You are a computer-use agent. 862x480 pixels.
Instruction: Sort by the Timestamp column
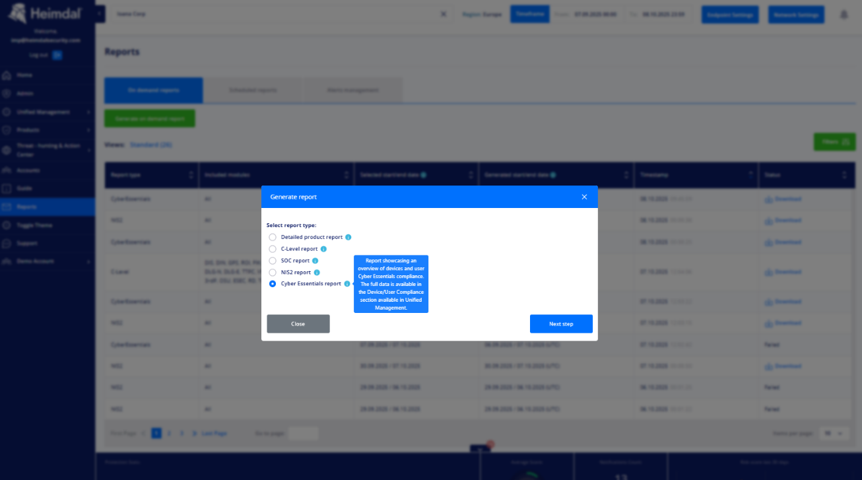tap(751, 175)
